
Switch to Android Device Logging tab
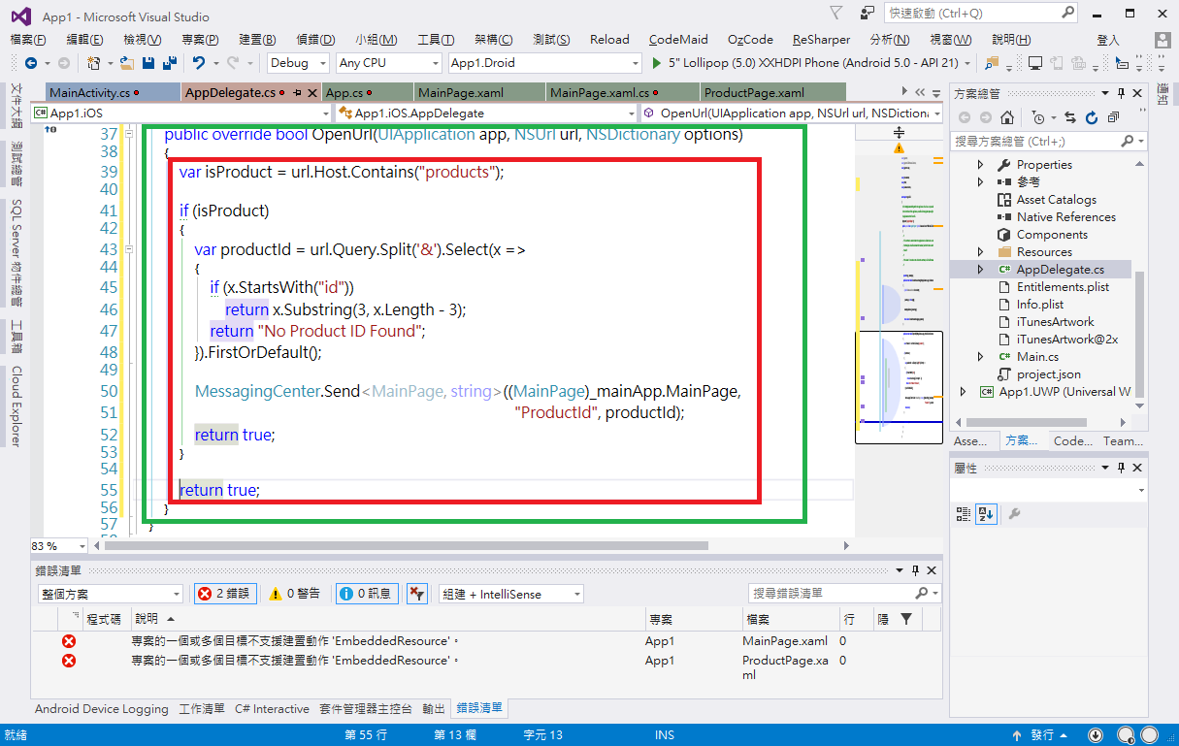click(102, 709)
